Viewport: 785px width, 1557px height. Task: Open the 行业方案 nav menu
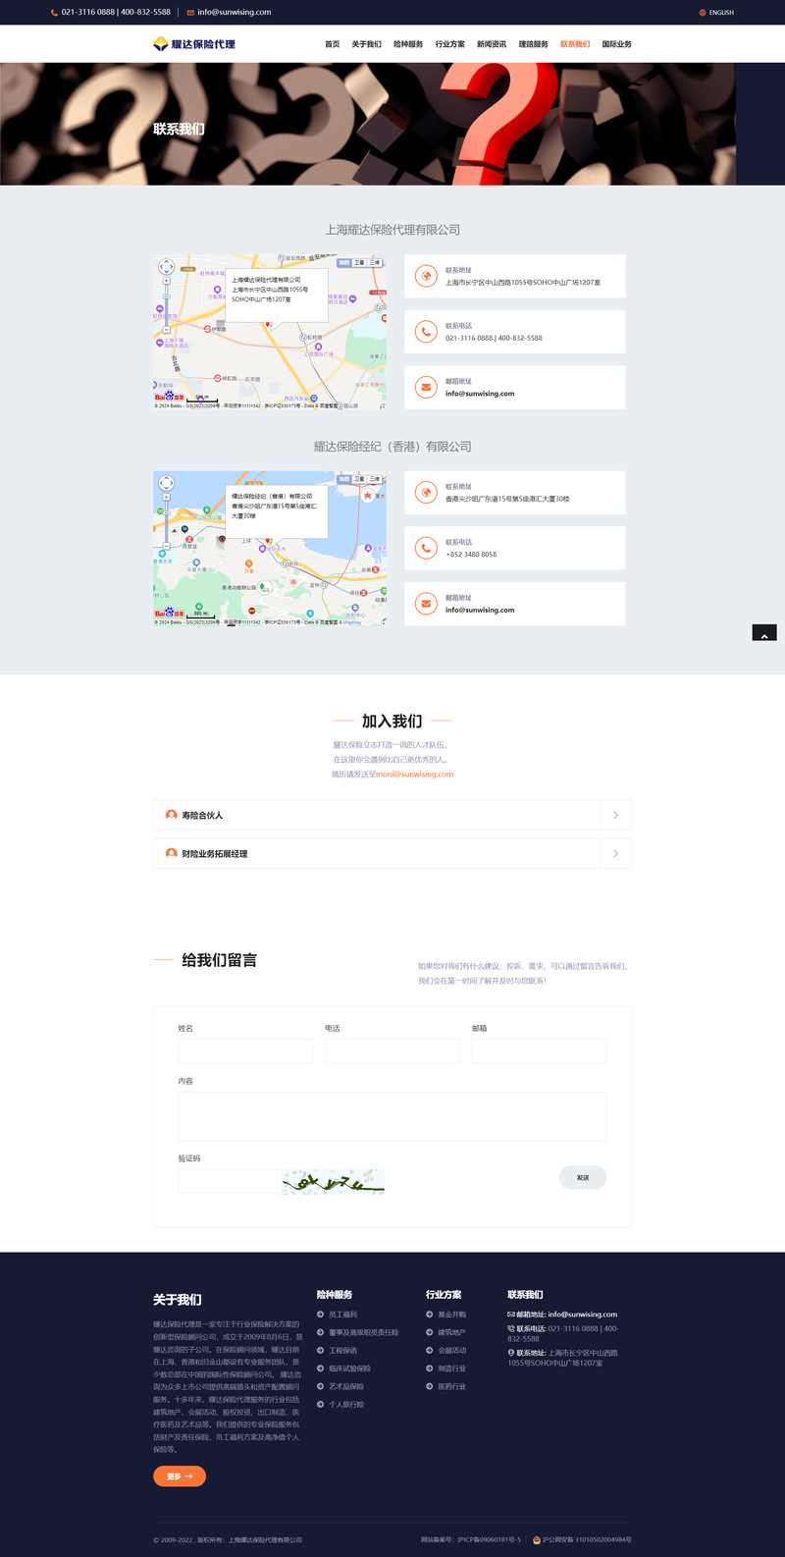click(x=450, y=44)
